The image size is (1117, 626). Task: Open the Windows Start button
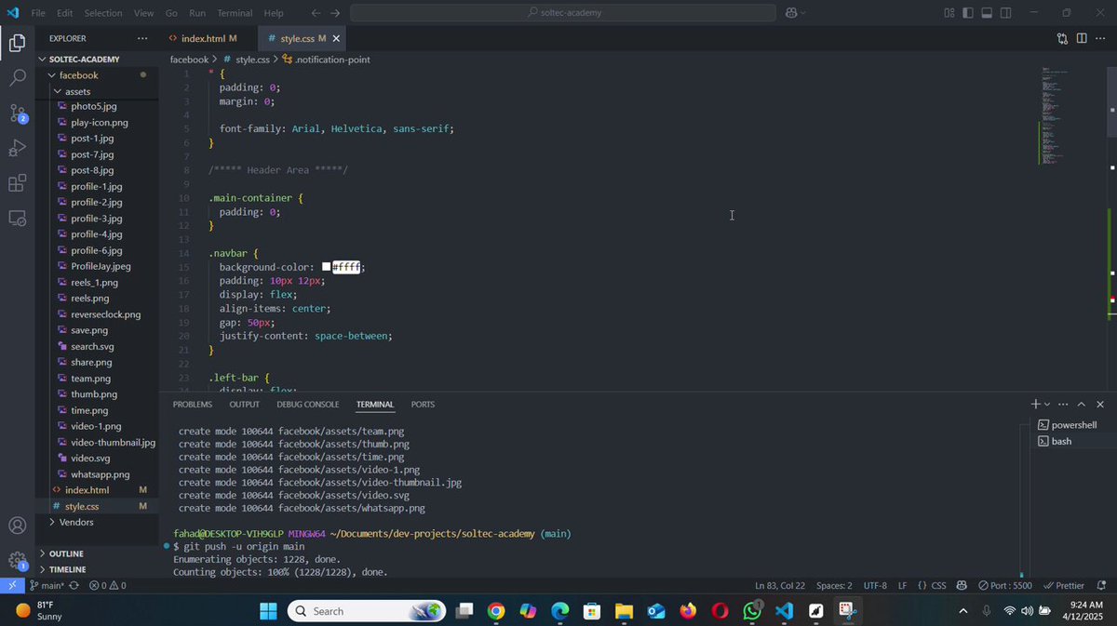[x=268, y=611]
